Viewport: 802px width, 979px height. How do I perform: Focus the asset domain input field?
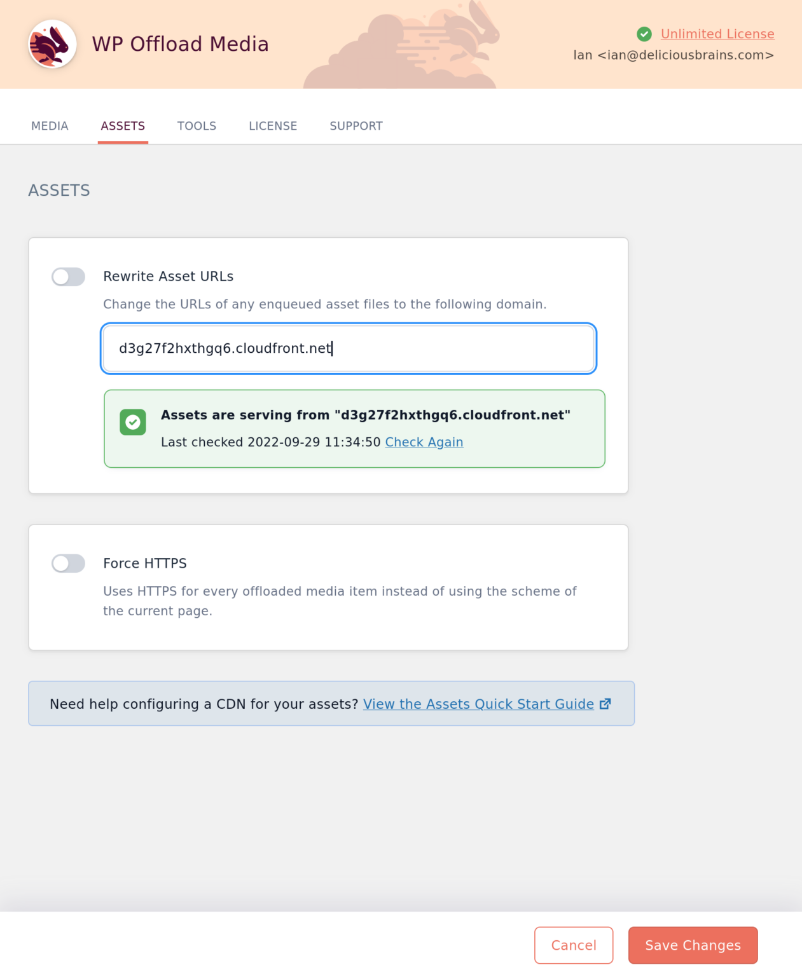point(349,348)
